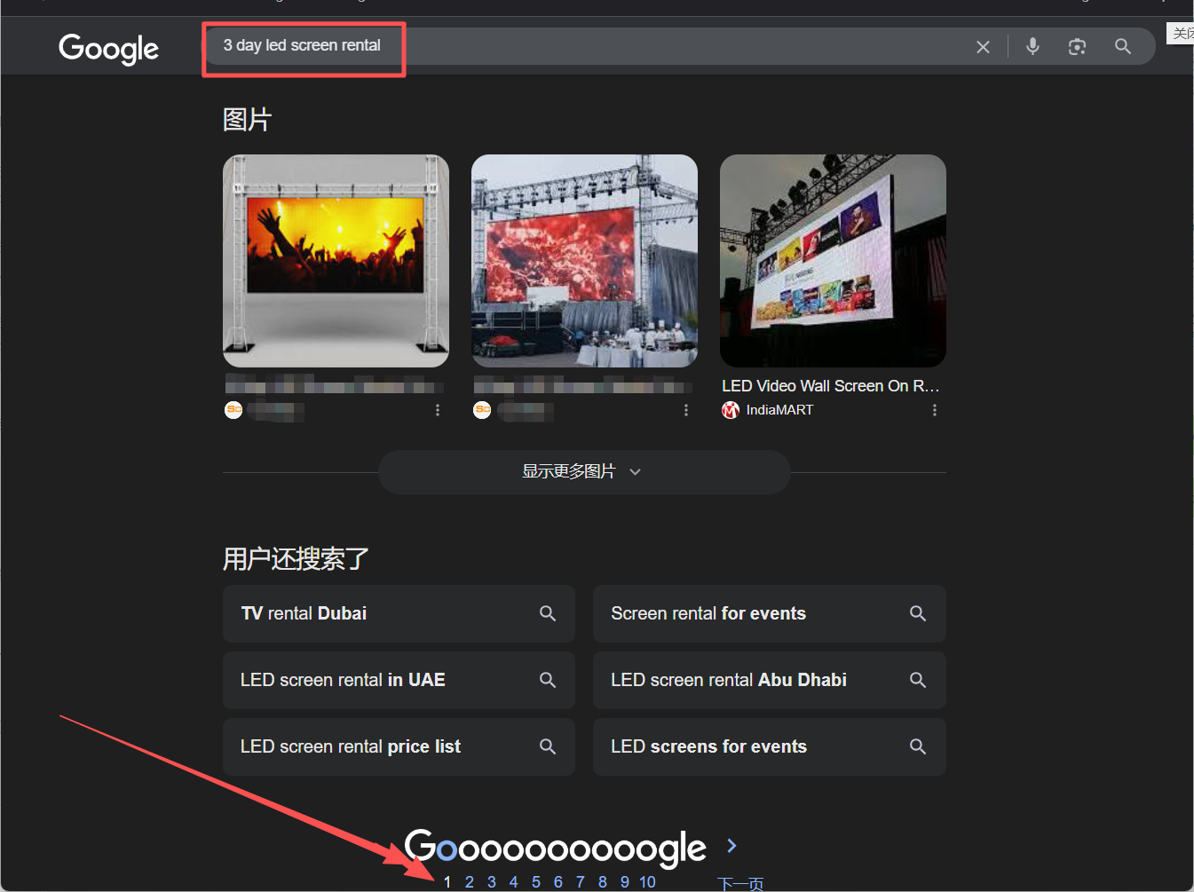Click the '图片' images section heading

tap(247, 119)
